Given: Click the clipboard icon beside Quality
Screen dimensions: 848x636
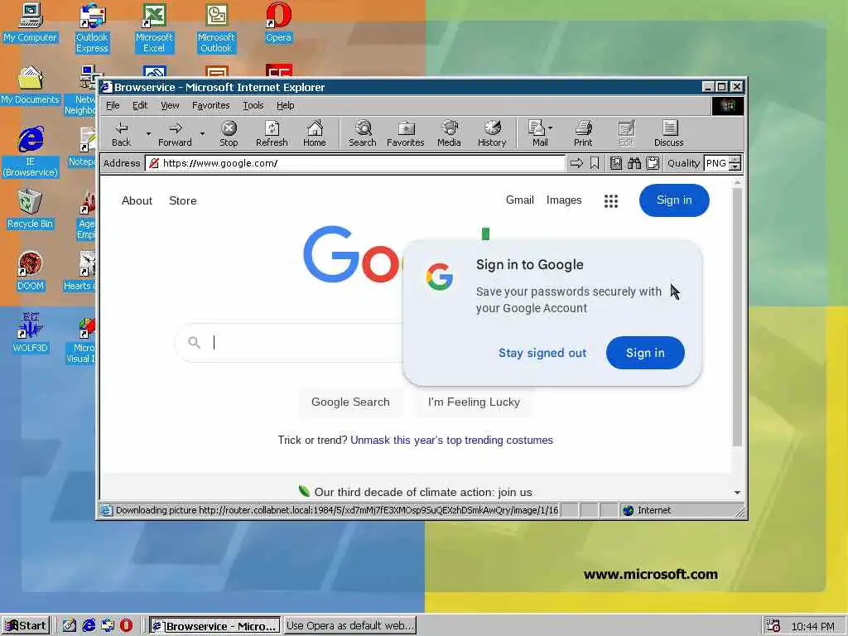Looking at the screenshot, I should pos(653,163).
